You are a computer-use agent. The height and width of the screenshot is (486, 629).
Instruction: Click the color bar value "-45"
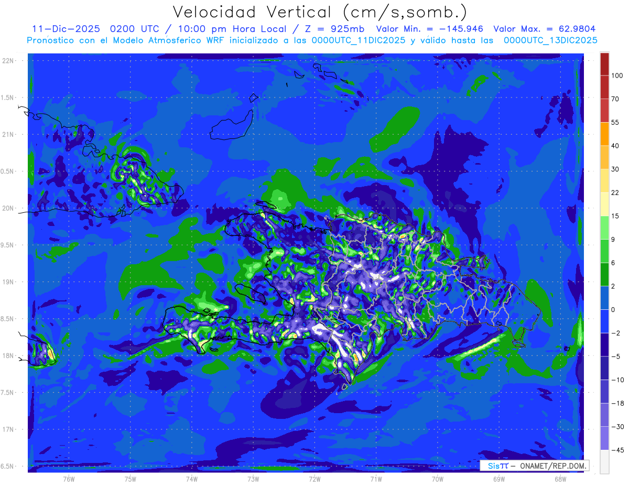617,450
